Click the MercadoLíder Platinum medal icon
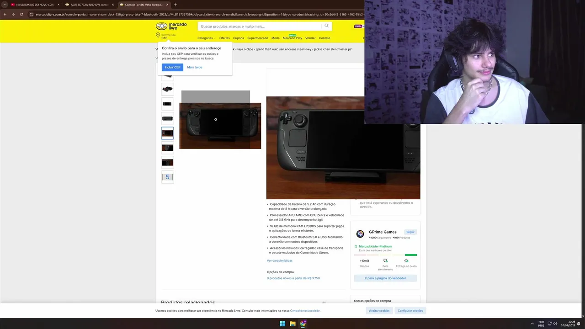Viewport: 585px width, 329px height. pyautogui.click(x=356, y=246)
